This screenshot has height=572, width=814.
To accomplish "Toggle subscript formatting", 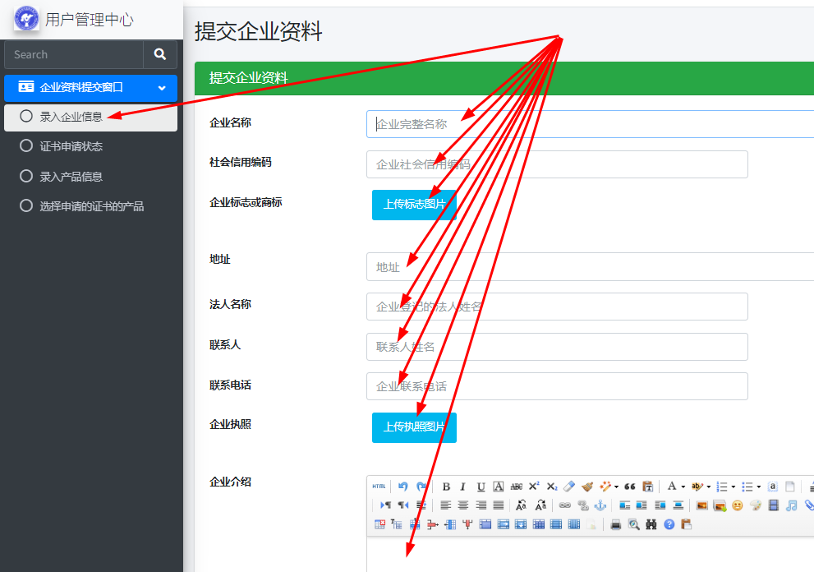I will (552, 487).
